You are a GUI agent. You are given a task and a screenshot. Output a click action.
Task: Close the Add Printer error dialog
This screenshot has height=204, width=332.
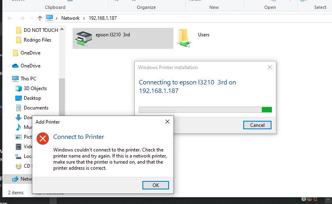167,122
